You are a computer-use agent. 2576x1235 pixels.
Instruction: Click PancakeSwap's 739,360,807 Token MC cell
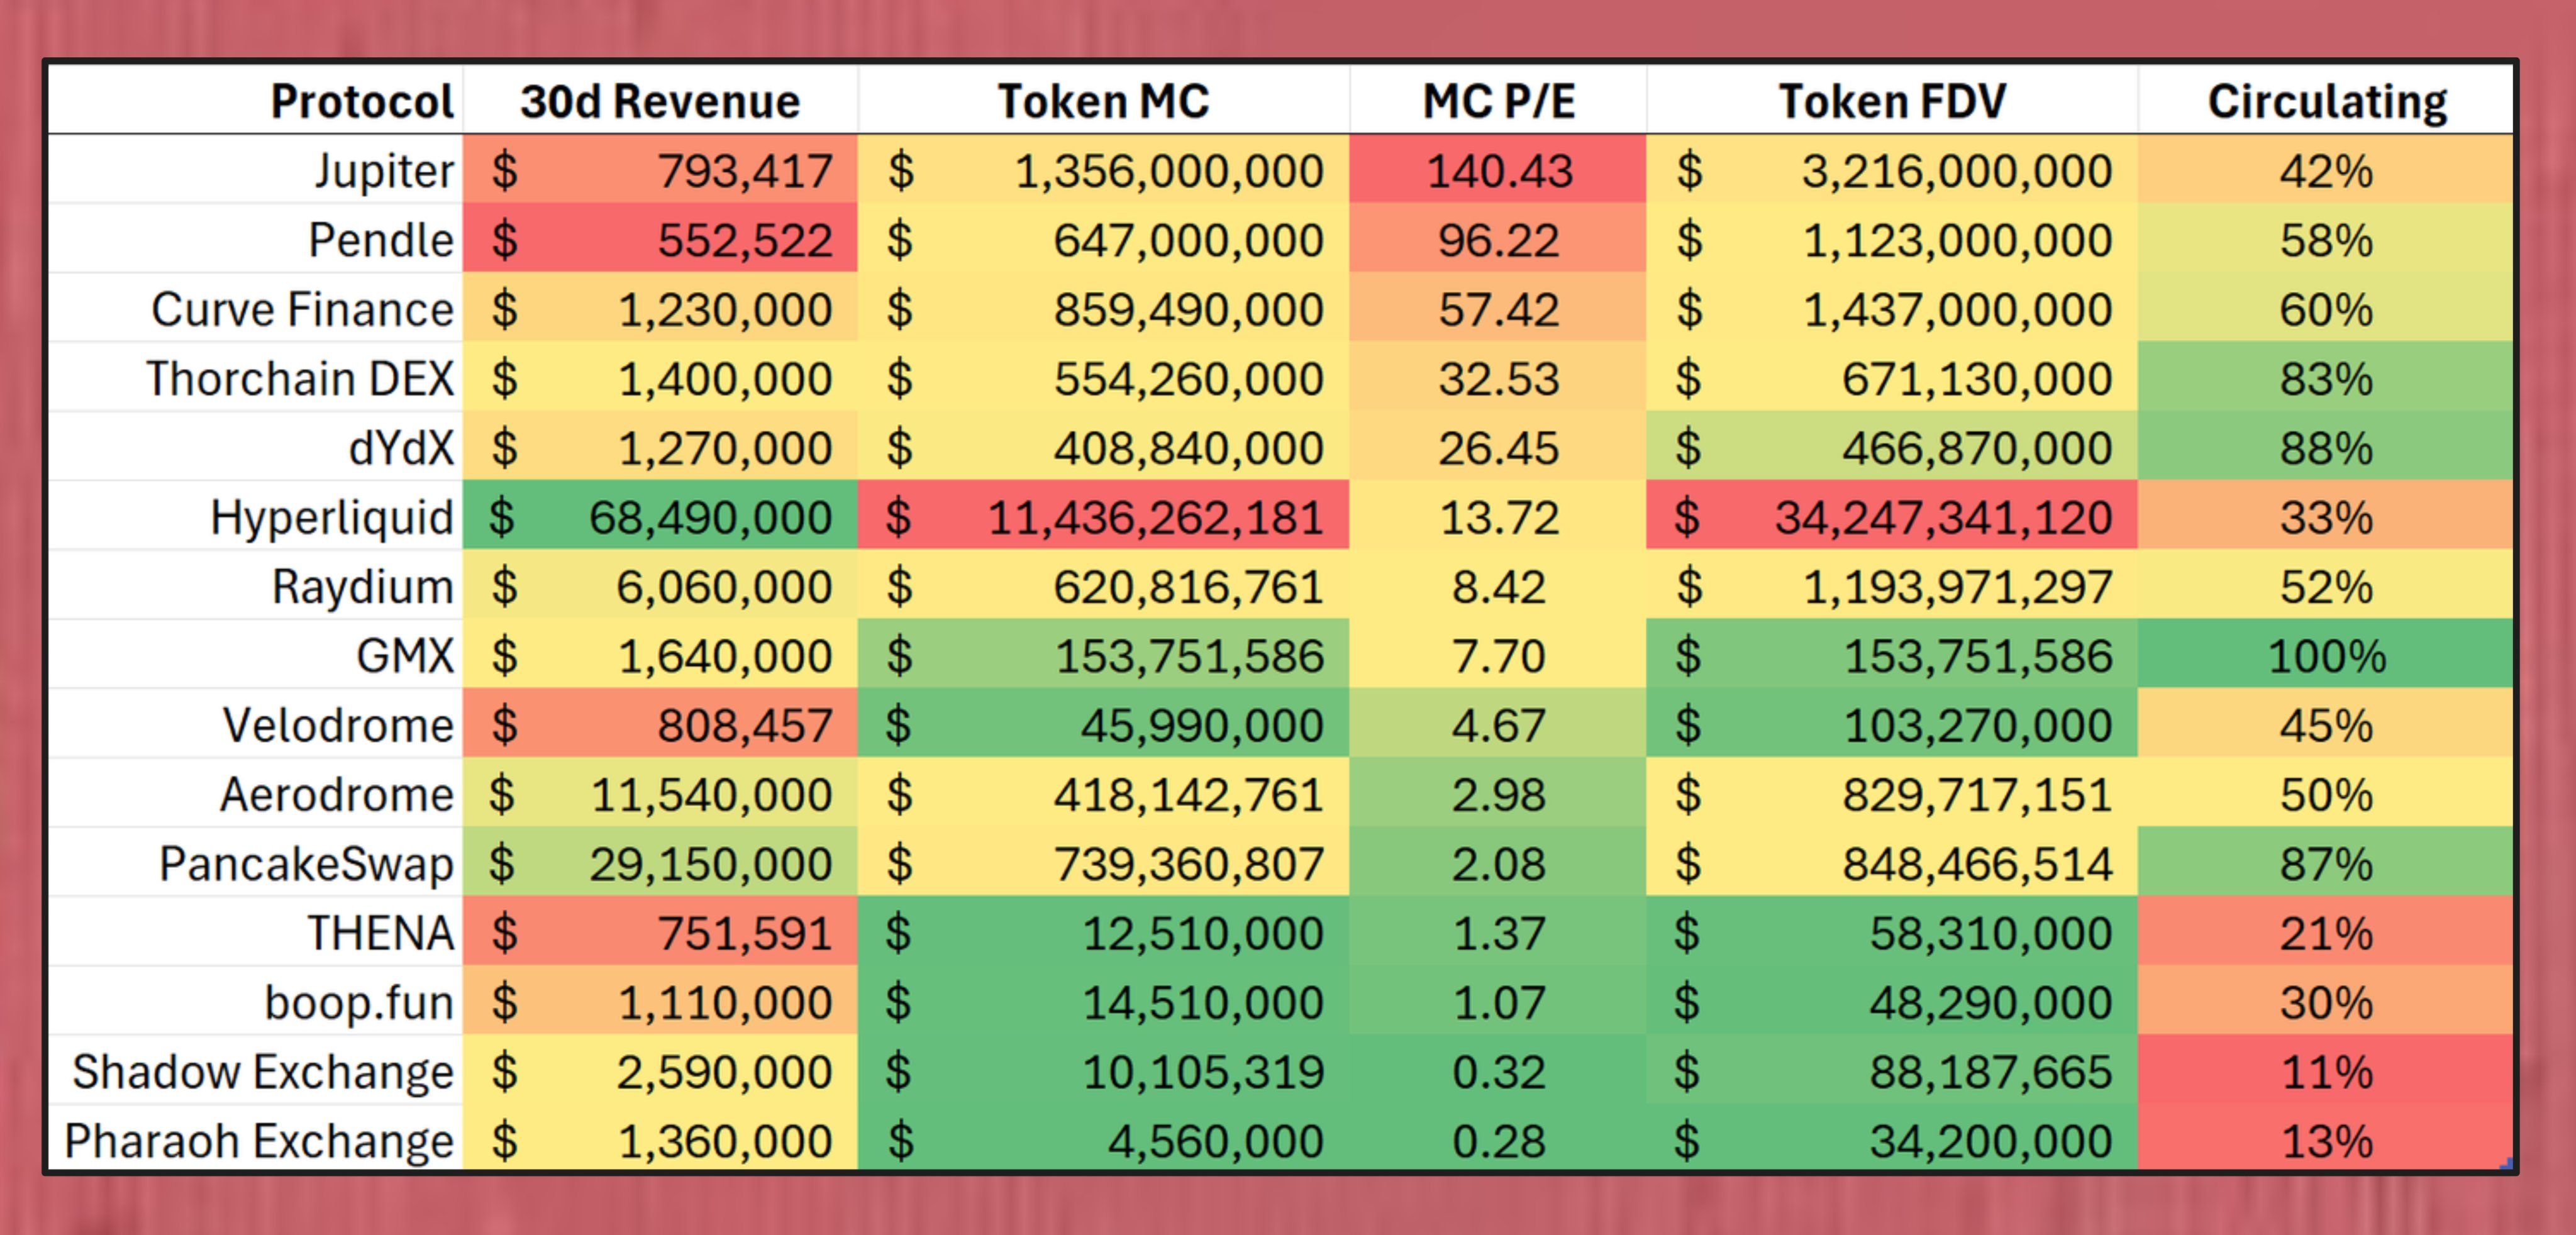pyautogui.click(x=1103, y=862)
